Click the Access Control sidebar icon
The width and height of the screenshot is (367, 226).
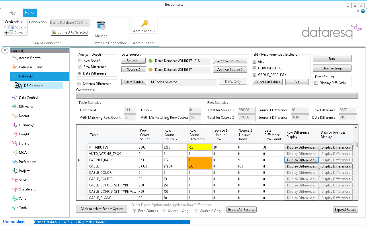(14, 58)
